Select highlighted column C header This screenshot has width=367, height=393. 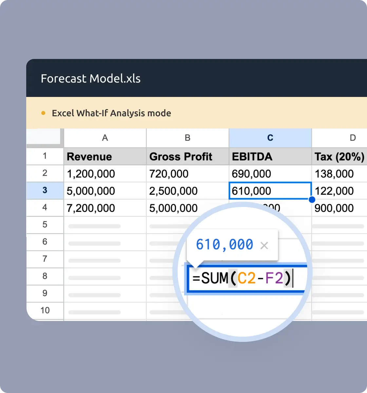(270, 138)
